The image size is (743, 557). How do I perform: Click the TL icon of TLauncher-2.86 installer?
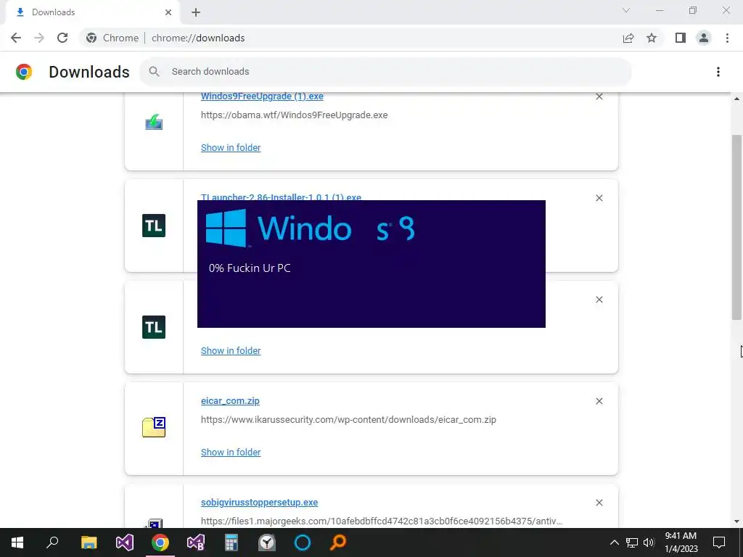[x=154, y=225]
